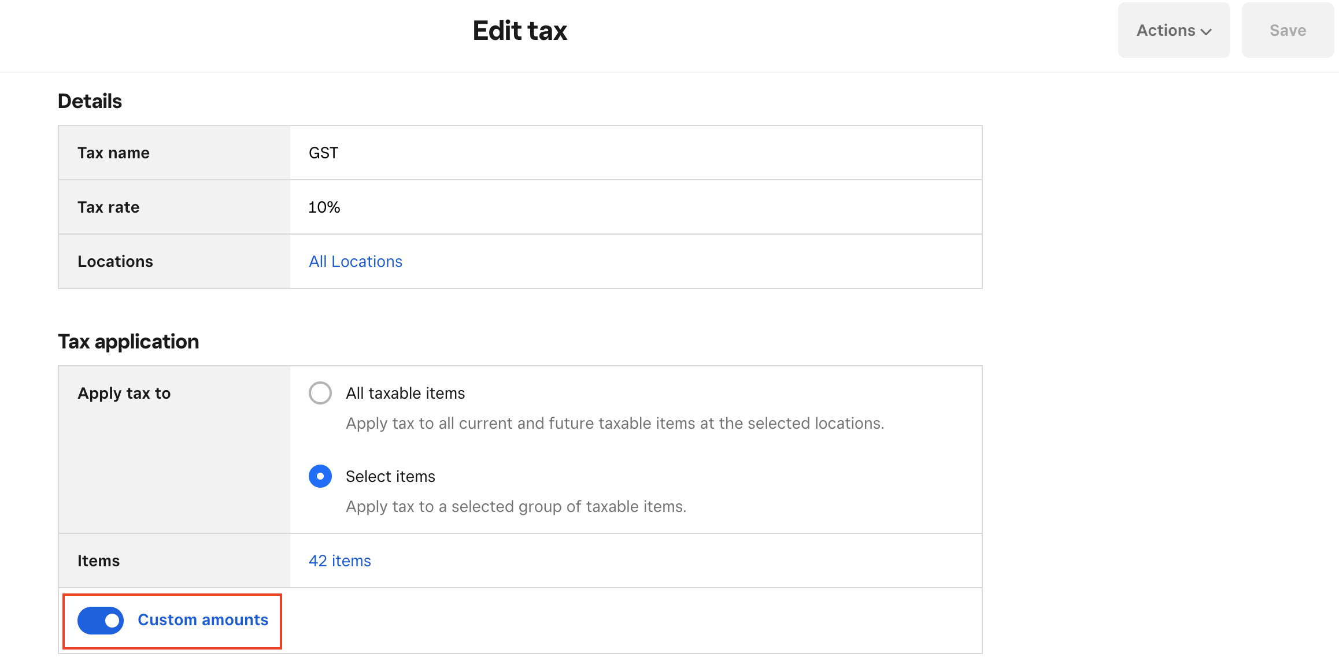Click the disabled Save button
Viewport: 1339px width, 668px height.
tap(1287, 30)
